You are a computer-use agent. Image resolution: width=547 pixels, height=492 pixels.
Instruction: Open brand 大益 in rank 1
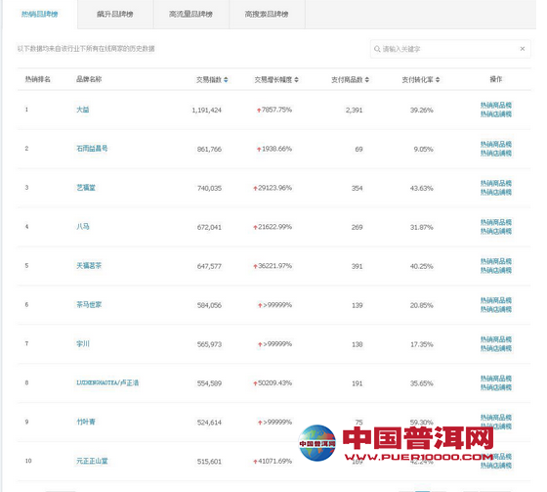pos(83,110)
